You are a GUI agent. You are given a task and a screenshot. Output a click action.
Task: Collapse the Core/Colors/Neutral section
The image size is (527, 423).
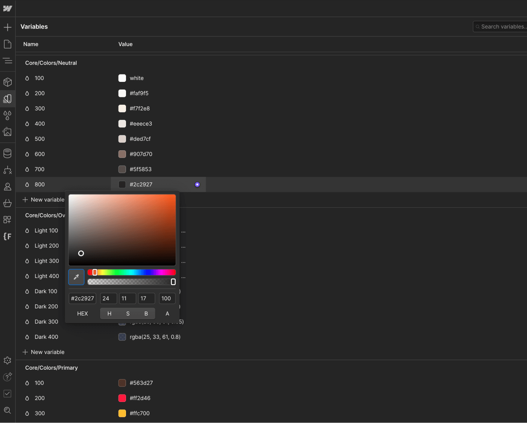tap(51, 63)
